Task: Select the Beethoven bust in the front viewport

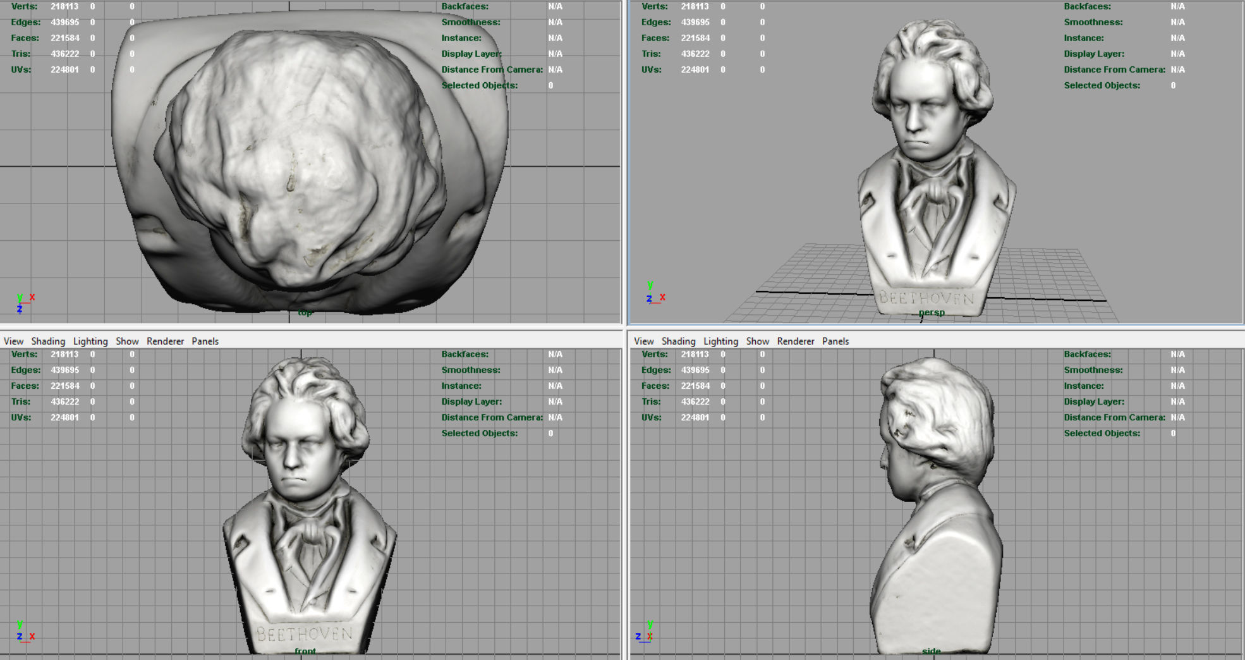Action: (x=309, y=506)
